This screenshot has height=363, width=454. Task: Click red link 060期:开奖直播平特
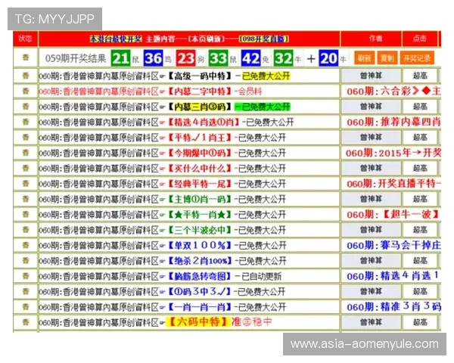coord(393,184)
